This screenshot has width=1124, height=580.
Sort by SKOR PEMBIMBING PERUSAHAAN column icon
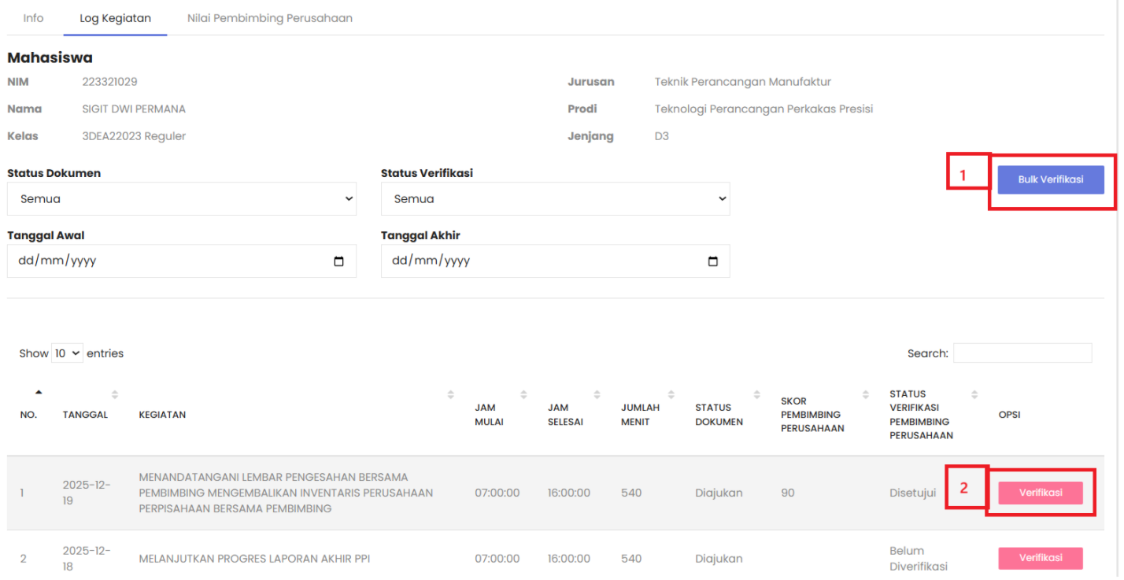tap(865, 394)
